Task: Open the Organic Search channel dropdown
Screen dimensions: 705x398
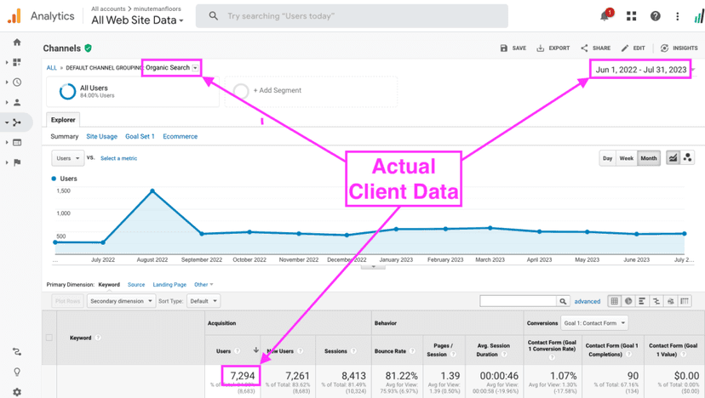Action: tap(171, 68)
